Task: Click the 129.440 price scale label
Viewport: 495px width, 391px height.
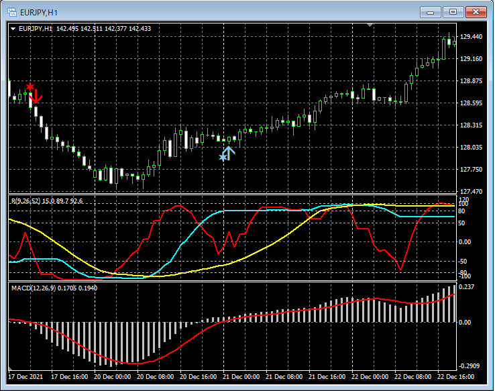Action: 472,37
